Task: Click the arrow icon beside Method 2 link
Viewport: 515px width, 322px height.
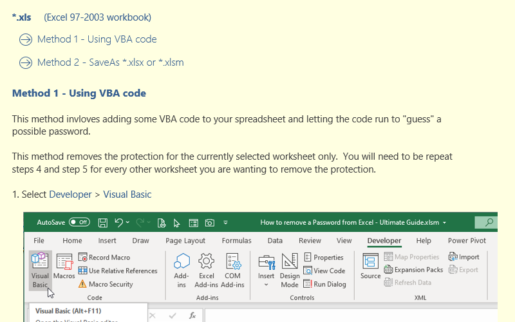Action: 26,62
